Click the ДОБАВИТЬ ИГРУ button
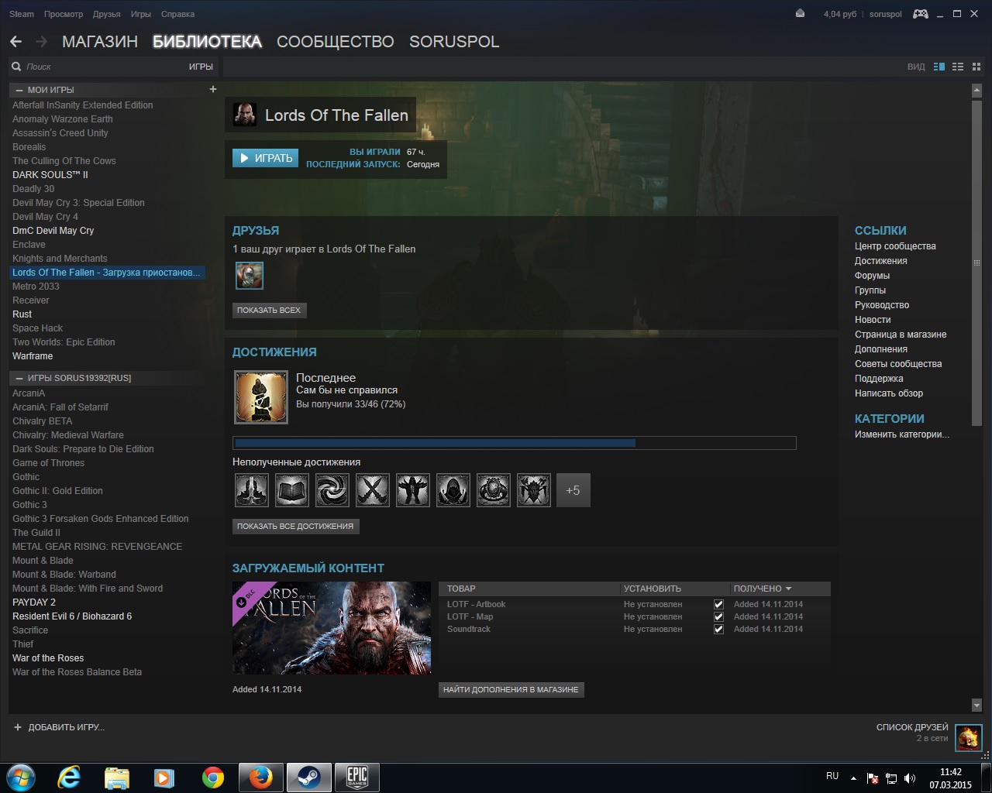 [x=59, y=727]
